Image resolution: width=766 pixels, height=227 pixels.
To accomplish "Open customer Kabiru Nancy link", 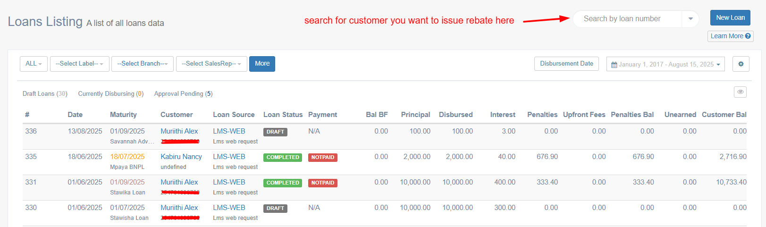I will pyautogui.click(x=181, y=157).
